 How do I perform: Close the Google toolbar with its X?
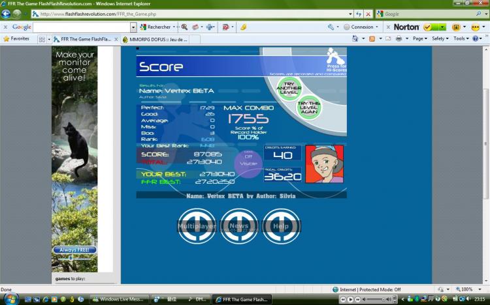tap(5, 27)
